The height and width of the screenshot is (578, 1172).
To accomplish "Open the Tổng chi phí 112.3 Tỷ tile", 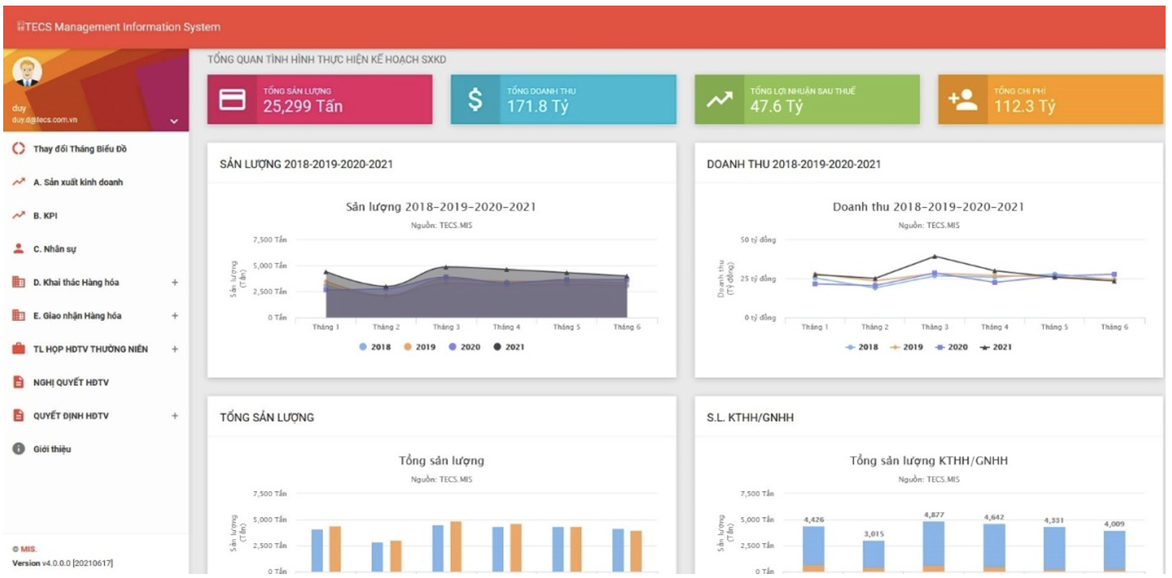I will point(1050,100).
